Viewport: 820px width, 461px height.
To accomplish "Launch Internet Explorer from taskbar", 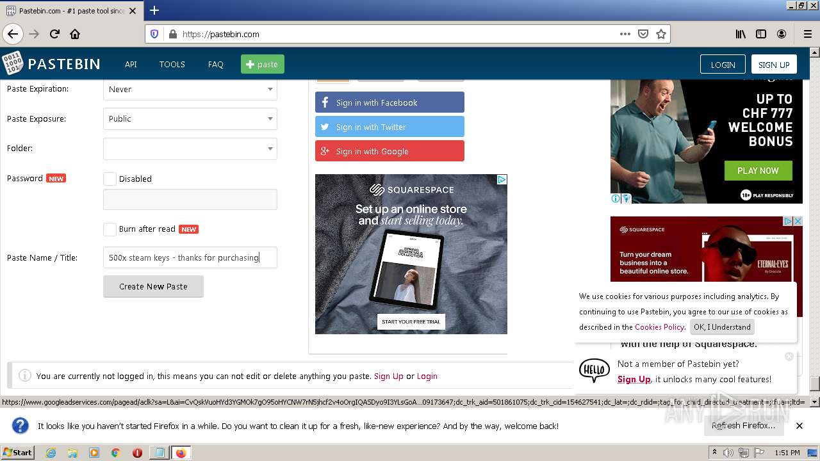I will (x=51, y=453).
